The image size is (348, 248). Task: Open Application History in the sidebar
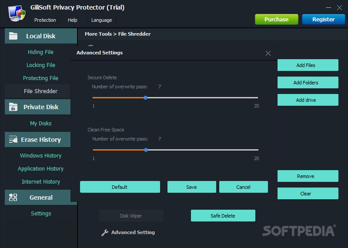click(40, 169)
